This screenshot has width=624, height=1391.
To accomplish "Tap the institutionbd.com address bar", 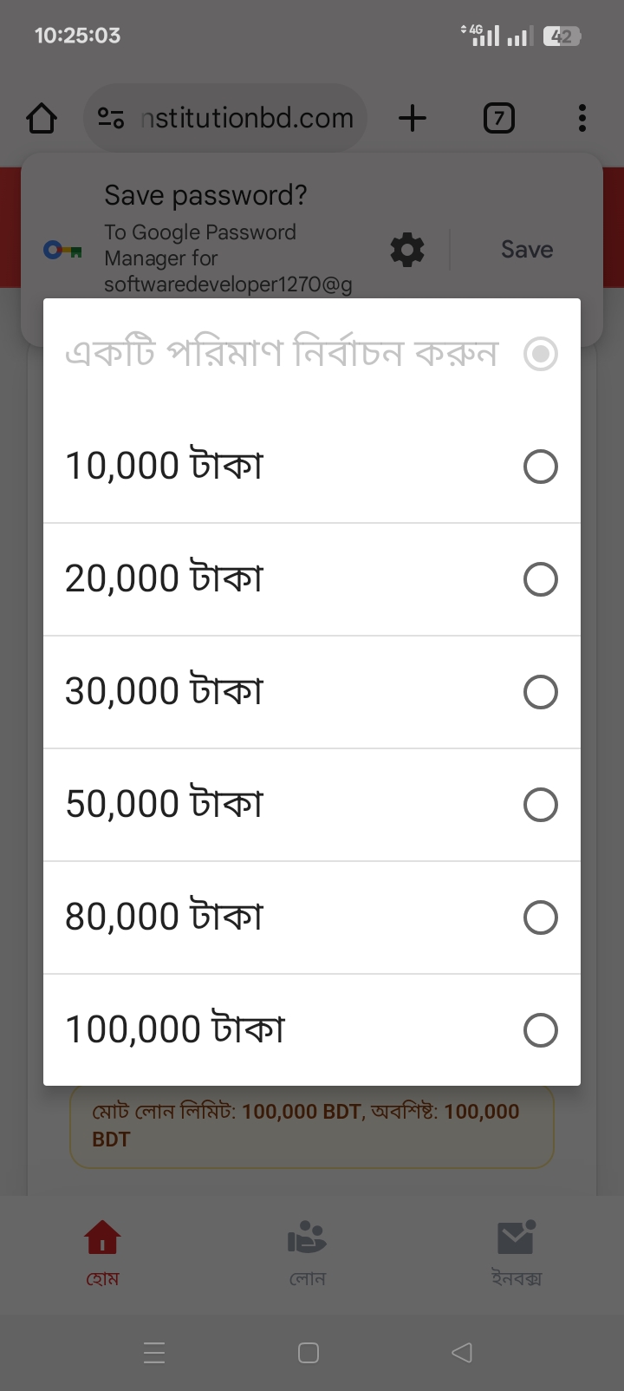I will click(247, 118).
